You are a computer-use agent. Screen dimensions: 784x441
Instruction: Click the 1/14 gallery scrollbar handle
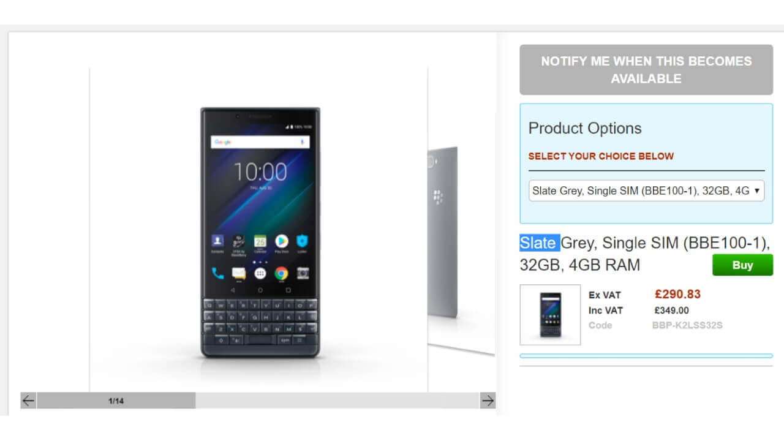[116, 401]
